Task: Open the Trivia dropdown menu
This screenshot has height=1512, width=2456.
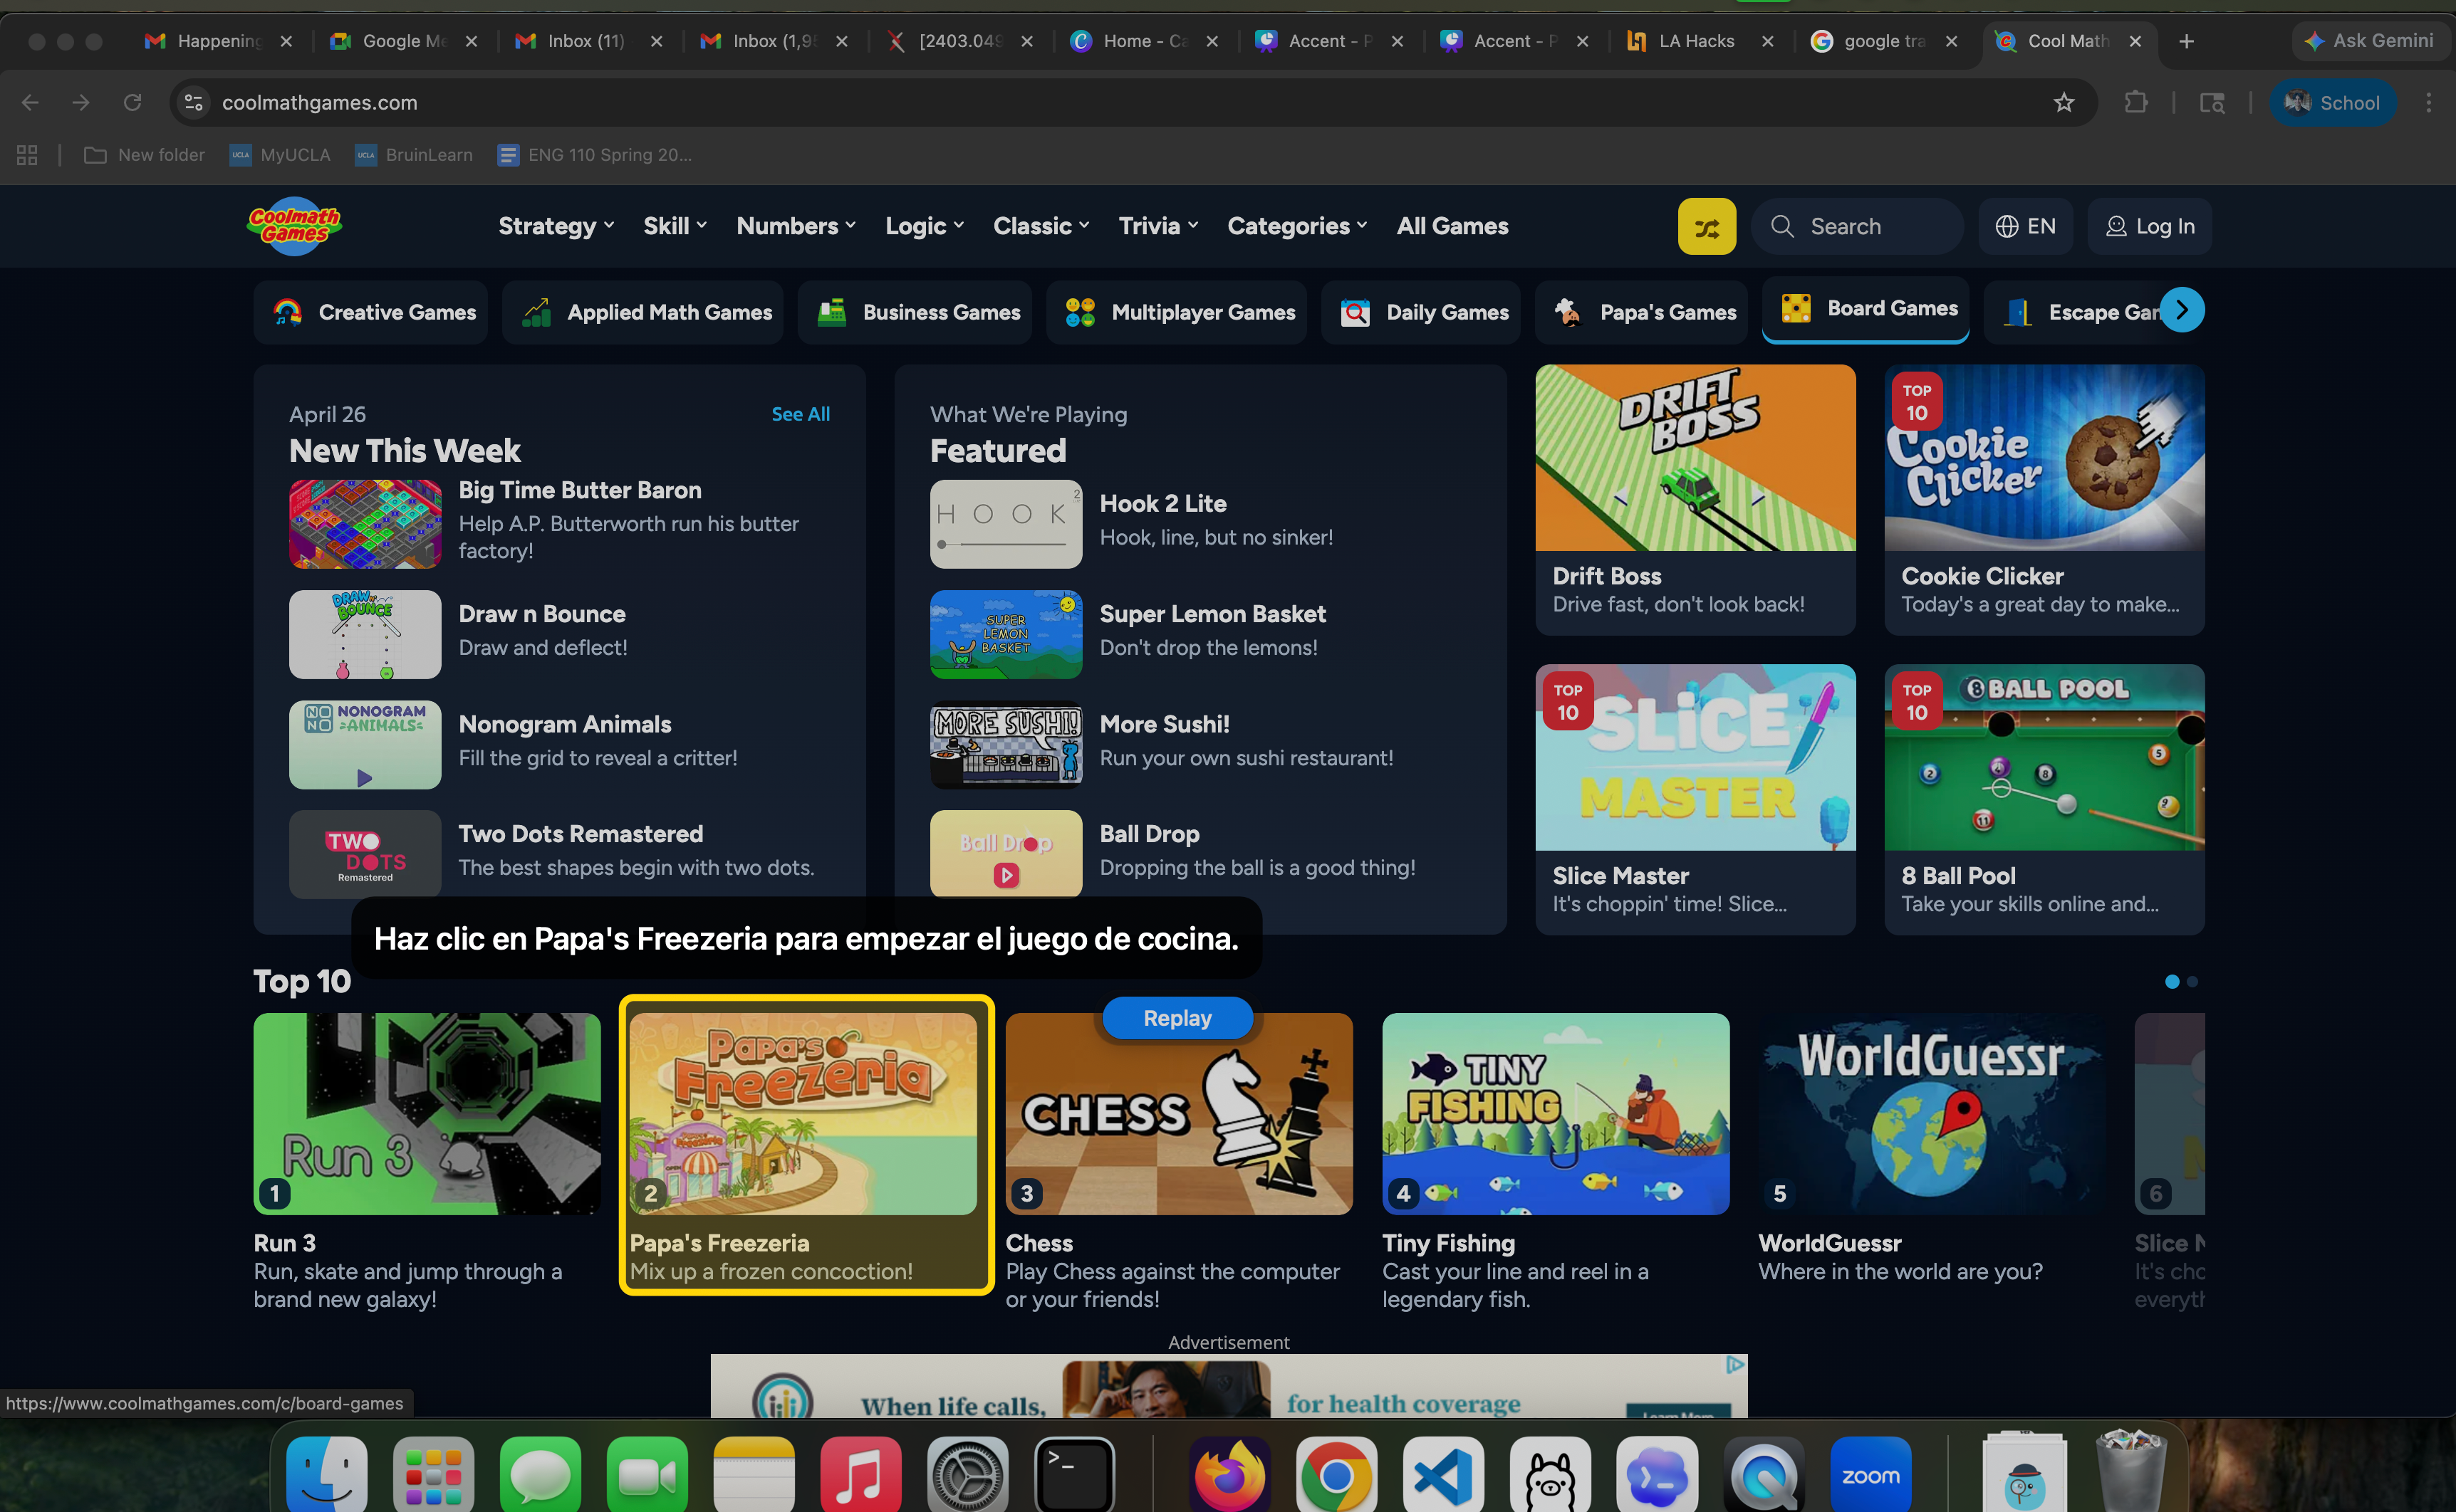Action: [1157, 227]
